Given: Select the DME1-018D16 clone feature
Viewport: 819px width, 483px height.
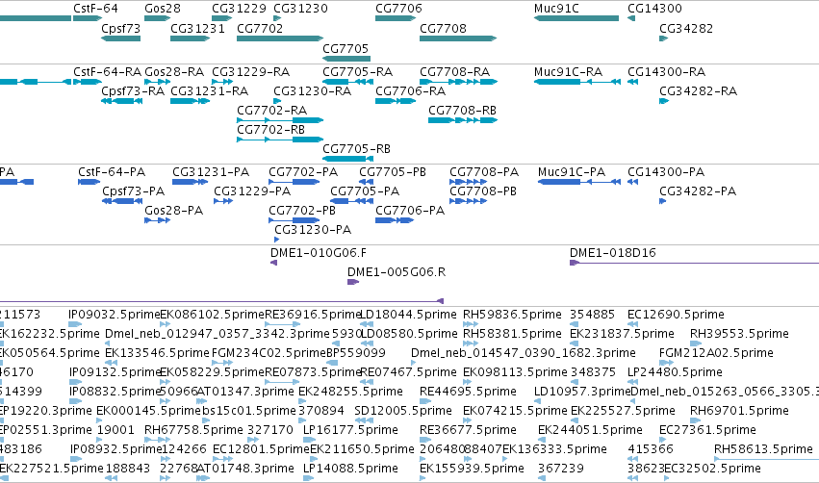Looking at the screenshot, I should [x=694, y=263].
